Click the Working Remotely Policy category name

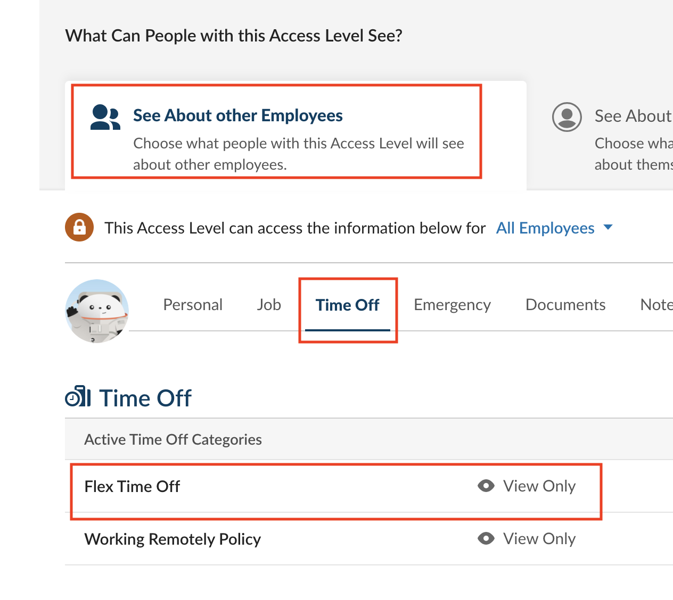(x=173, y=539)
